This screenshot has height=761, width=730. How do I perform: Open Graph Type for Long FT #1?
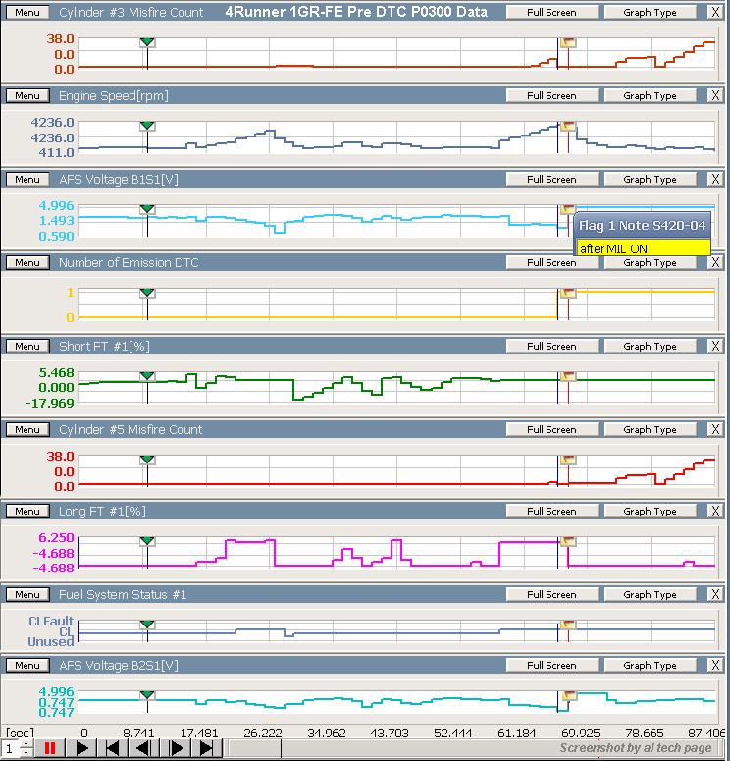pos(650,512)
